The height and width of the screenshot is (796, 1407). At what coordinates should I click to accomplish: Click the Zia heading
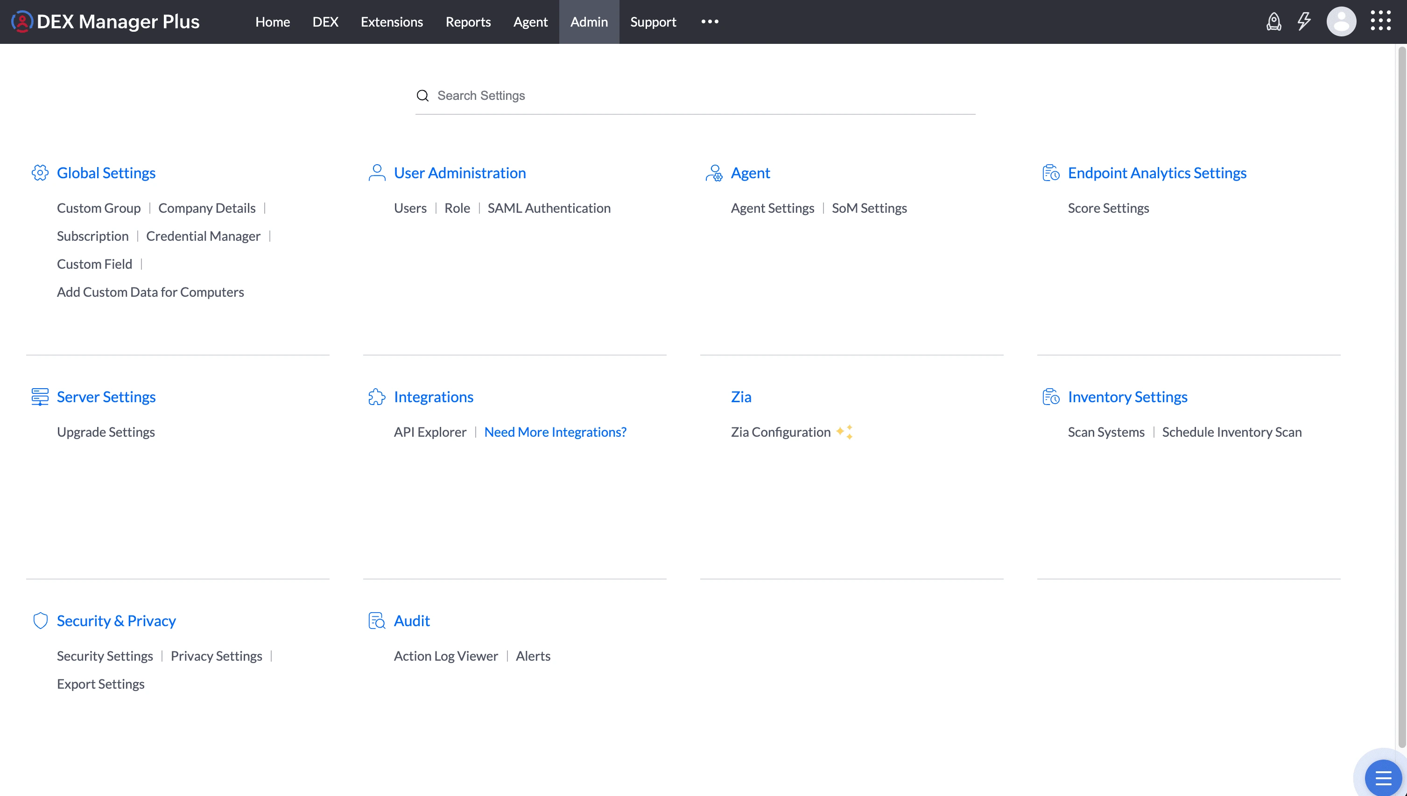[741, 397]
